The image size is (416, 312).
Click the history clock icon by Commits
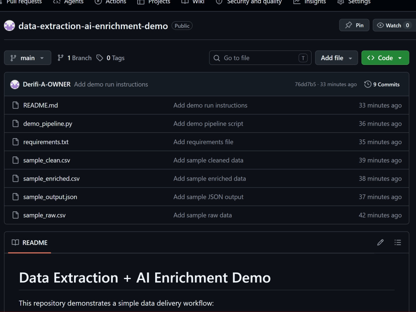tap(368, 84)
